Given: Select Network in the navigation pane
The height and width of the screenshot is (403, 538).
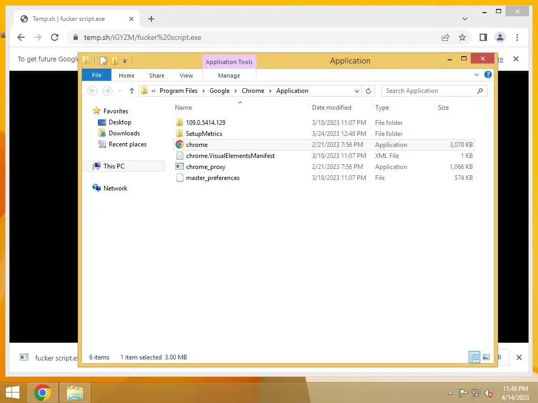Looking at the screenshot, I should pos(115,188).
